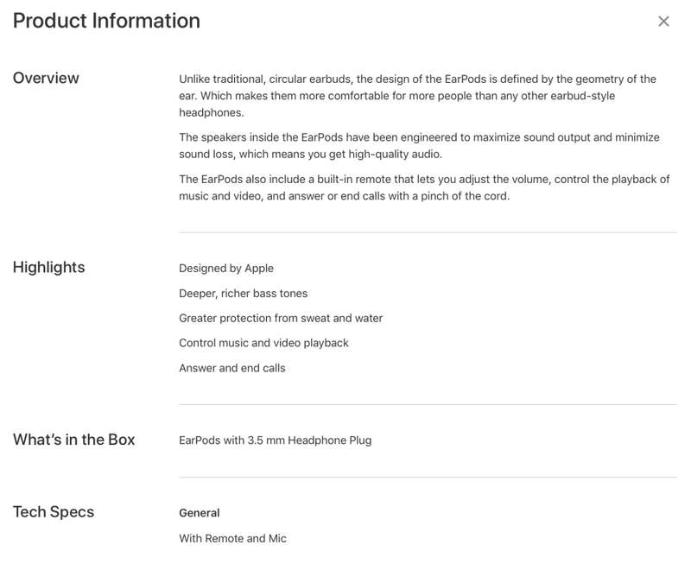Click Greater protection from sweat and water
The height and width of the screenshot is (564, 691).
tap(281, 318)
